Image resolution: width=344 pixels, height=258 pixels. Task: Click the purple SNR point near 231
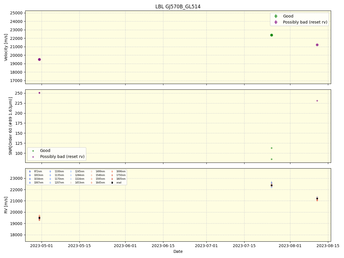coord(317,101)
